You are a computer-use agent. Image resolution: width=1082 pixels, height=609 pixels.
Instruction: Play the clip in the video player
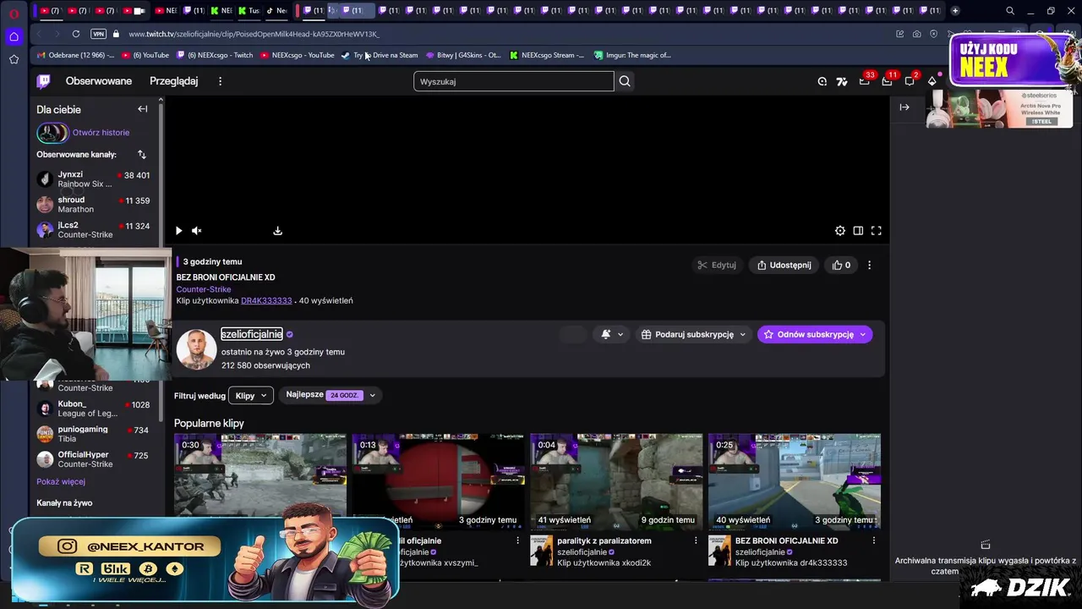coord(178,231)
